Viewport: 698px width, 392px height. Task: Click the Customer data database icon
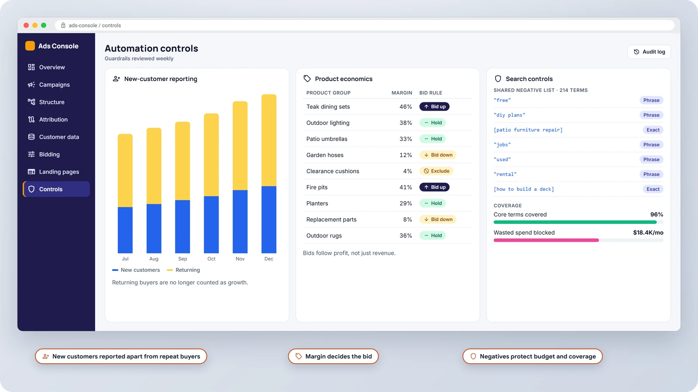(x=31, y=137)
